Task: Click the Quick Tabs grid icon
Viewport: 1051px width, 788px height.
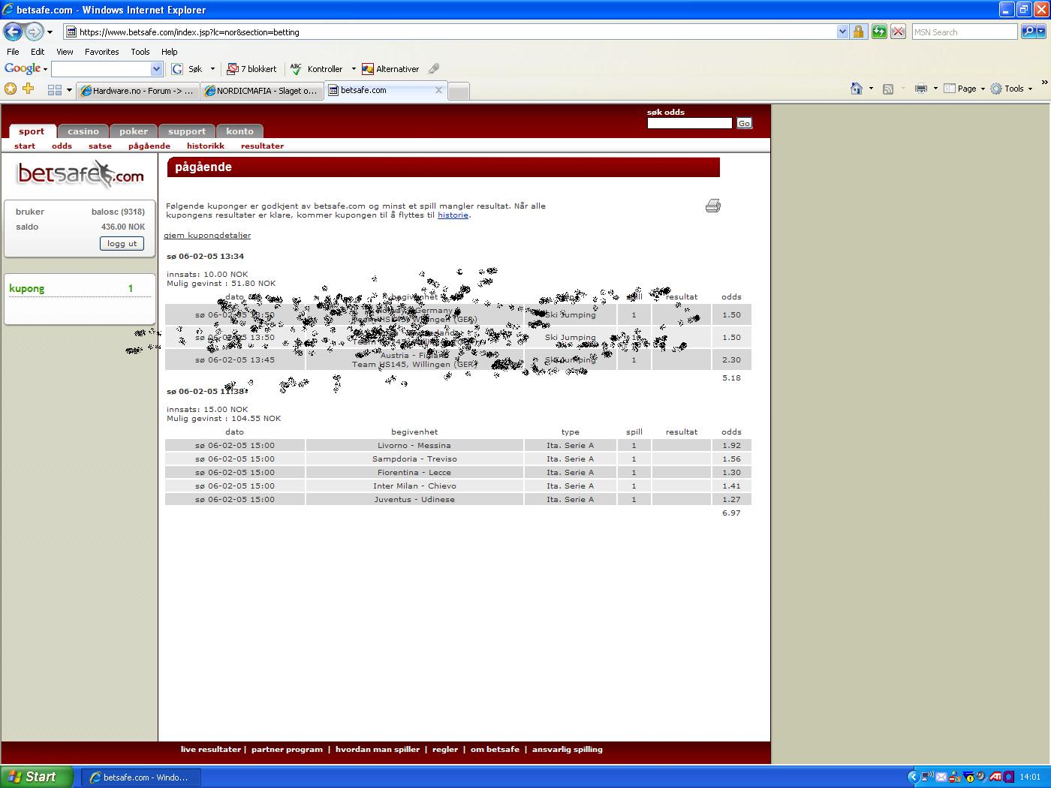Action: click(x=54, y=90)
